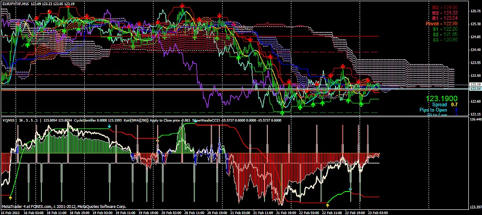Click the VQM15 indicator label
Viewport: 482px width, 215px height.
click(8, 121)
